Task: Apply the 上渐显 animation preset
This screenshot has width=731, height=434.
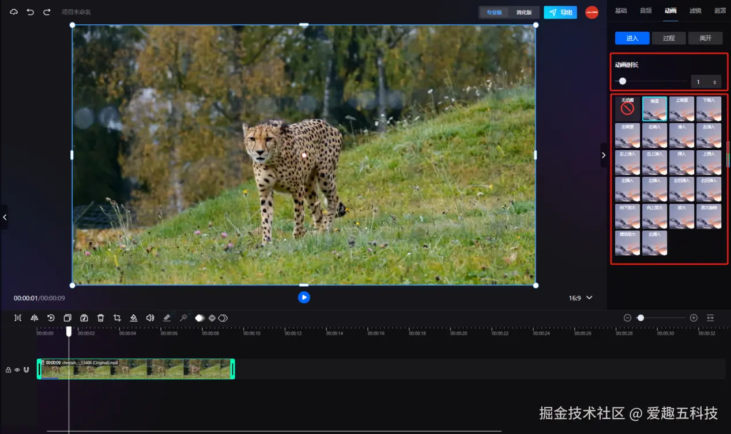Action: click(681, 109)
